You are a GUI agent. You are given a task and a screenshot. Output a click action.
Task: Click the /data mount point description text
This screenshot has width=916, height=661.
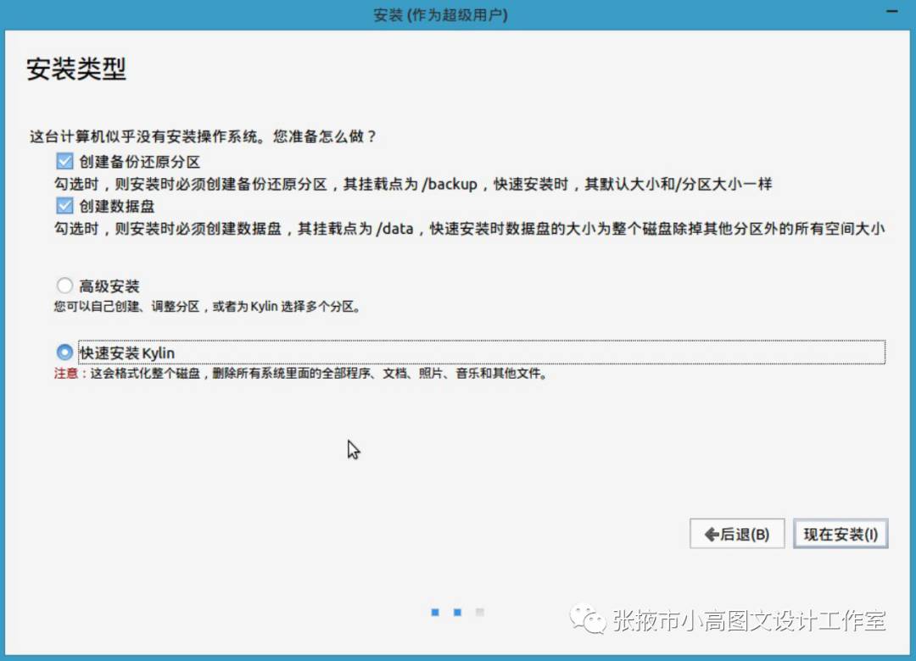click(469, 228)
